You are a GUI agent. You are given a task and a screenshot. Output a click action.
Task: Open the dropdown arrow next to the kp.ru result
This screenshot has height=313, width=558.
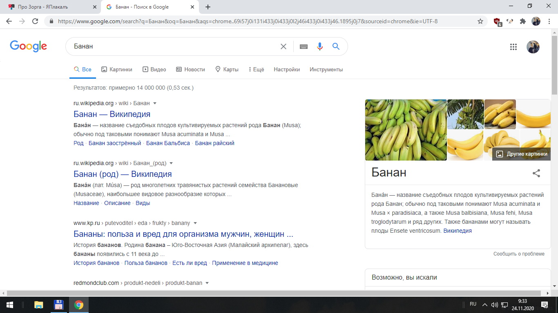coord(195,223)
